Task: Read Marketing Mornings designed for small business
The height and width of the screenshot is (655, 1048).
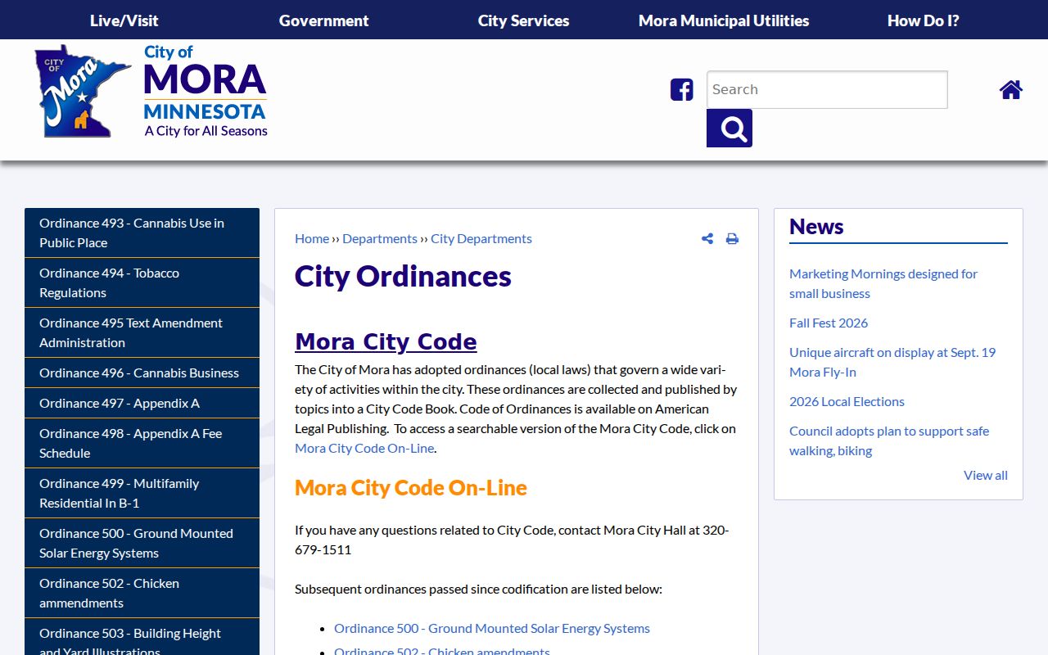Action: click(x=883, y=283)
